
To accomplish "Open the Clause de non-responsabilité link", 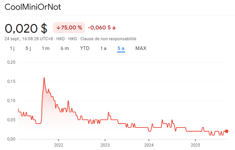I will pos(108,39).
